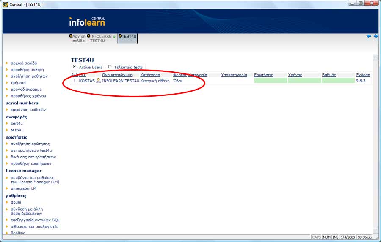Open προσθήκη μαθητή in the sidebar
Screen dimensions: 381x242
pos(27,70)
